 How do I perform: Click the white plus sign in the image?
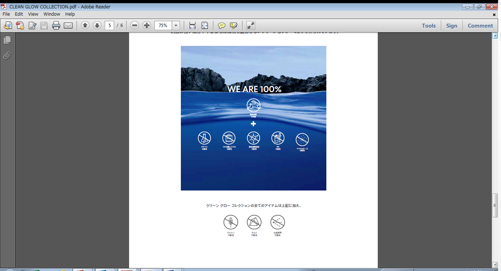pos(253,124)
